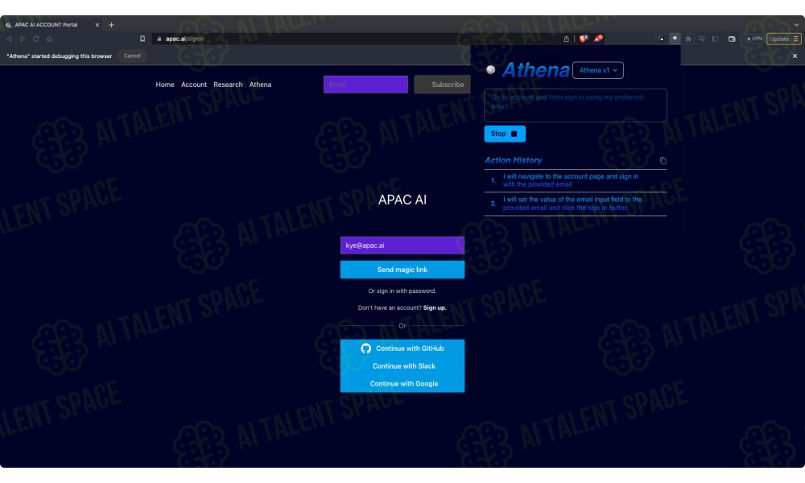The width and height of the screenshot is (805, 483).
Task: Open the Brave Rewards triangle icon
Action: 598,39
